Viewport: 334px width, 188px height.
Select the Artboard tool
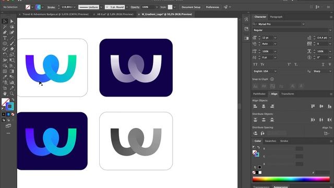click(5, 88)
